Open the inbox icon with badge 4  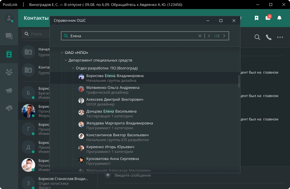coord(268,18)
